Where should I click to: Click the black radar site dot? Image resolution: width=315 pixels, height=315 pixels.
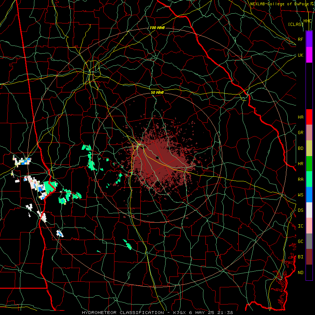tap(157, 157)
